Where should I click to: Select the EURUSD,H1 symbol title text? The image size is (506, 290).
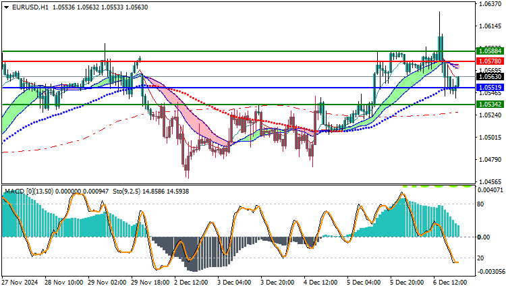coord(30,7)
